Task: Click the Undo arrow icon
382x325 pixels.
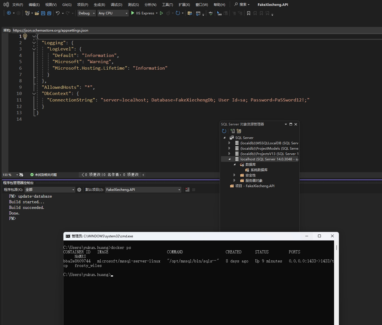Action: coord(58,13)
